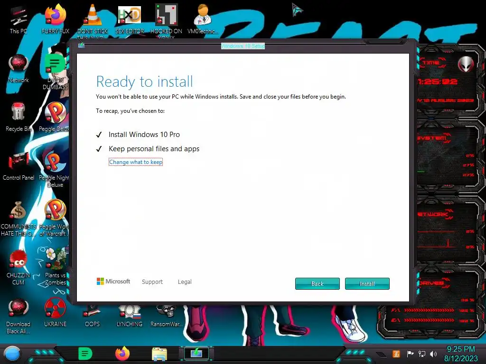Select COMMUNISTS HATE THIS money bag icon
Viewport: 486px width, 364px height.
pos(19,218)
